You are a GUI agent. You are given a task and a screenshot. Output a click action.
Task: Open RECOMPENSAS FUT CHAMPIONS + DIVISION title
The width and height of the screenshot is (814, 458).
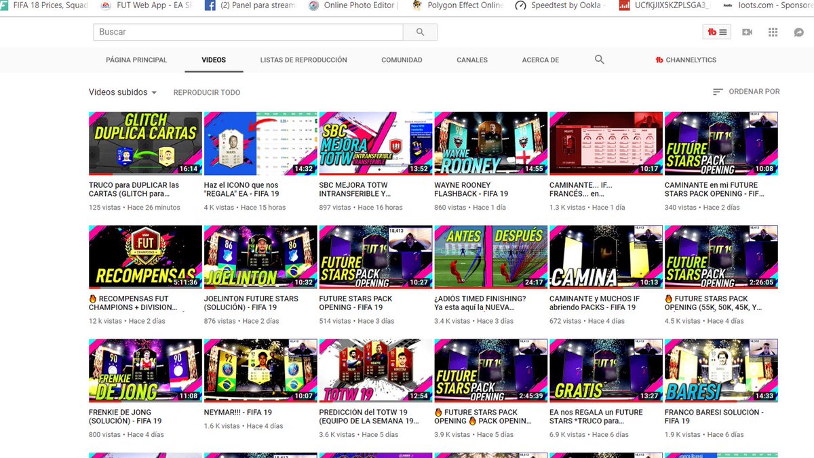click(x=133, y=303)
